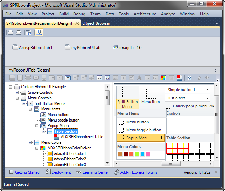Collapse the myRibbonUITab designer panel chevron

pos(215,70)
